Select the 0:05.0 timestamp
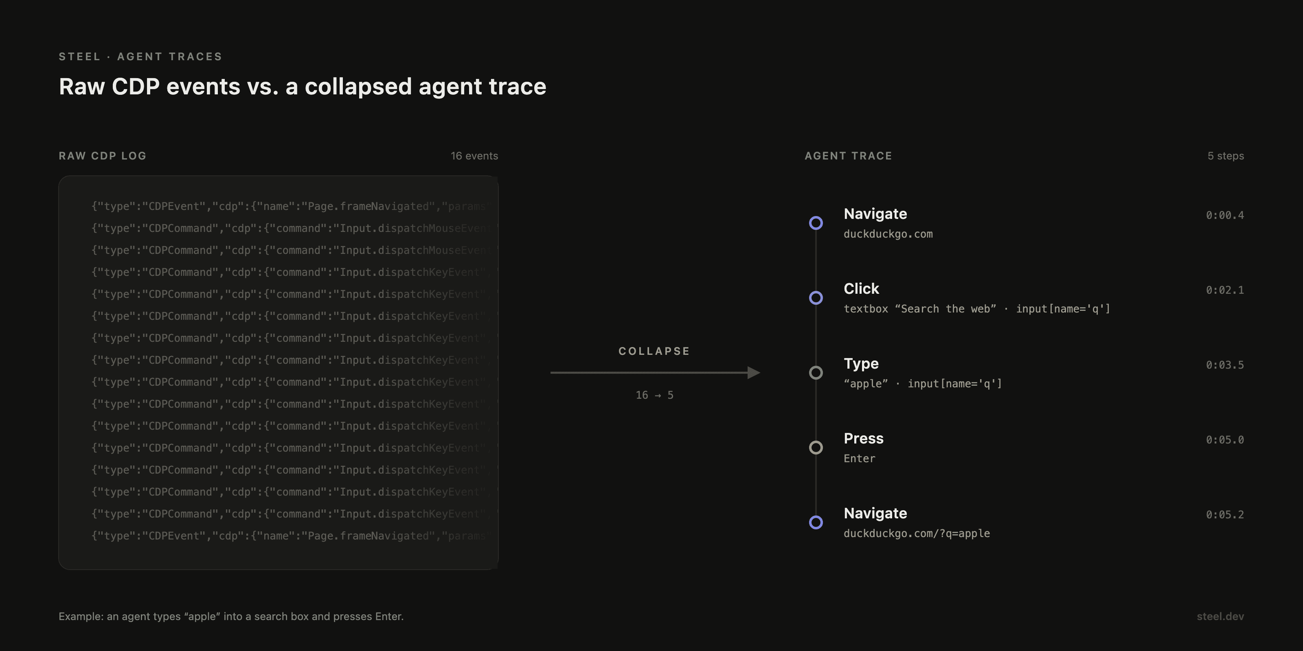Viewport: 1303px width, 651px height. pos(1224,440)
